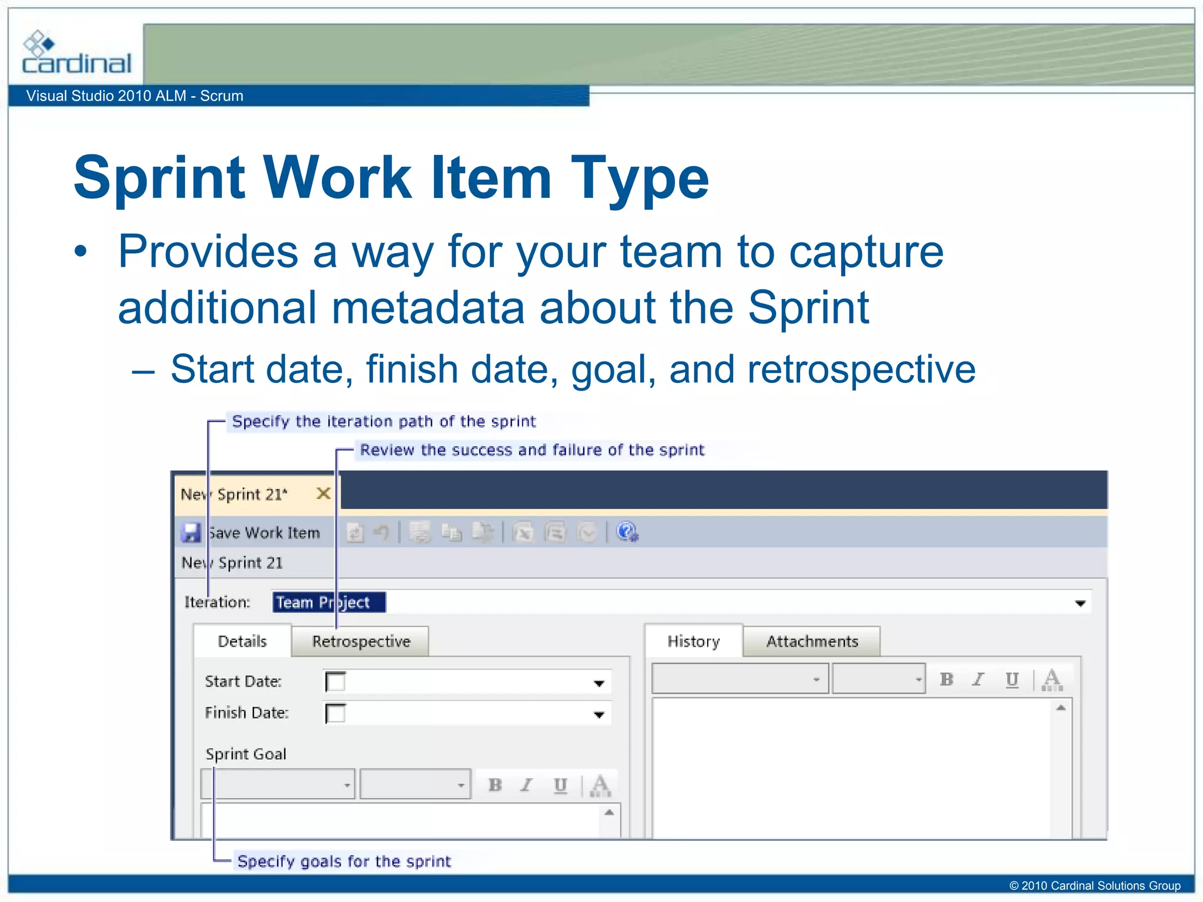
Task: Click the blue Help question mark icon
Action: click(627, 532)
